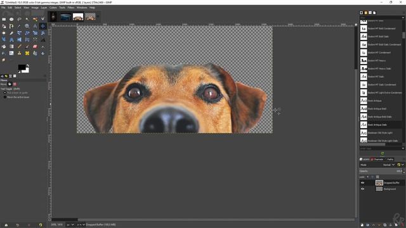
Task: Set Move mode to layer
Action: tap(10, 84)
